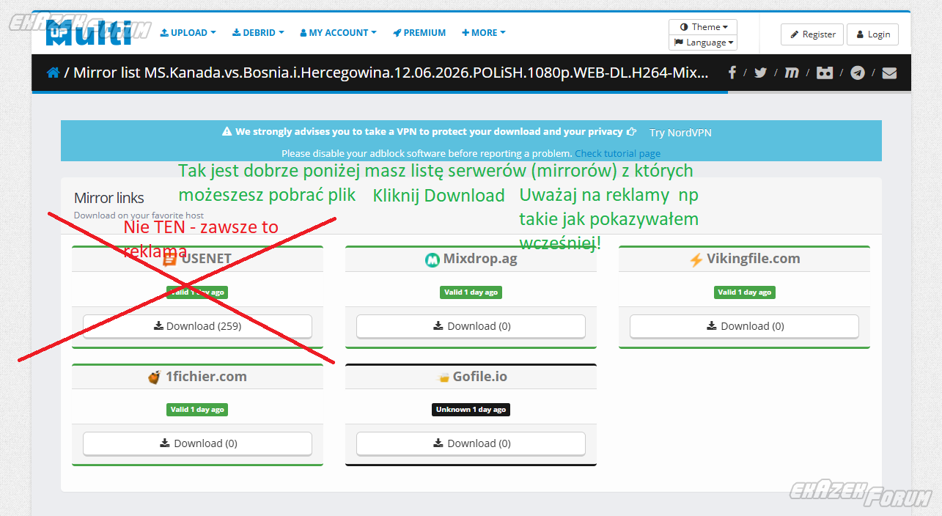
Task: Click the Register button
Action: pos(812,34)
